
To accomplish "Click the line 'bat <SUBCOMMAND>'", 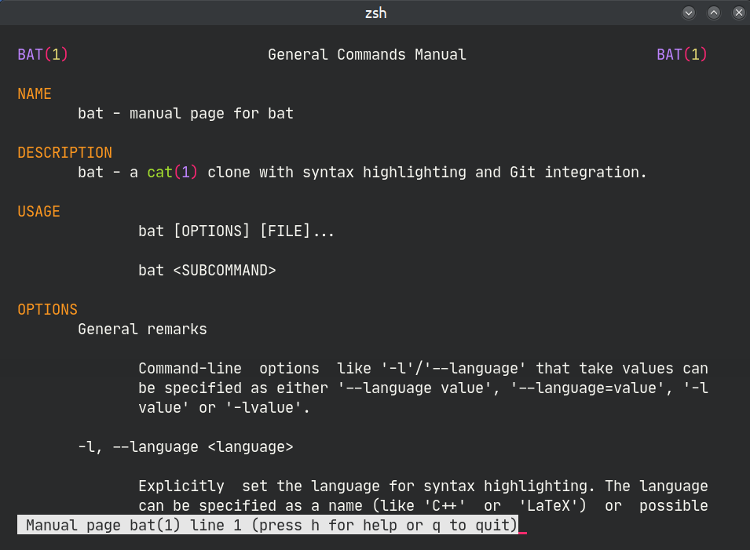I will 207,271.
